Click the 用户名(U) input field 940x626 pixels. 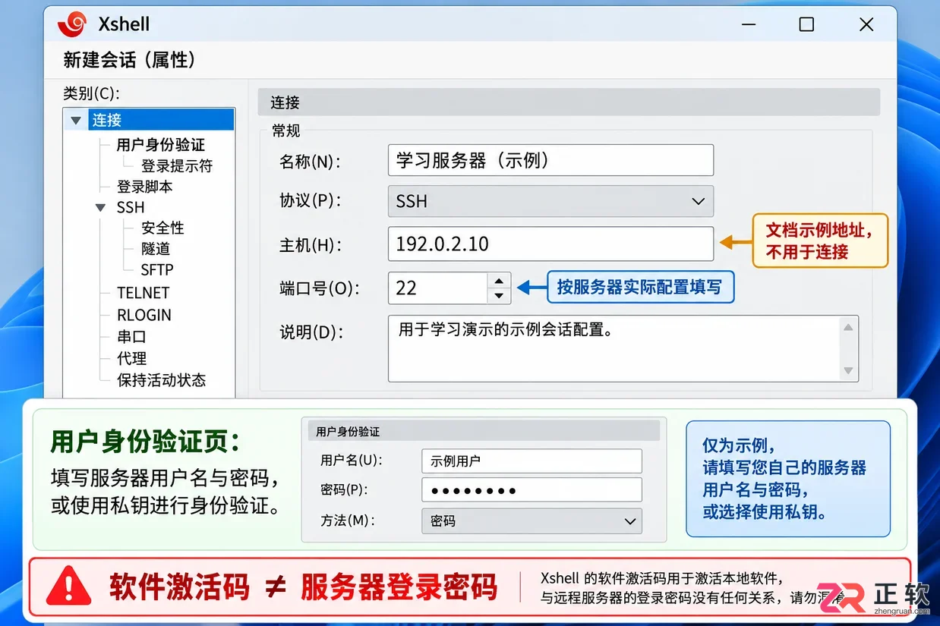tap(532, 461)
